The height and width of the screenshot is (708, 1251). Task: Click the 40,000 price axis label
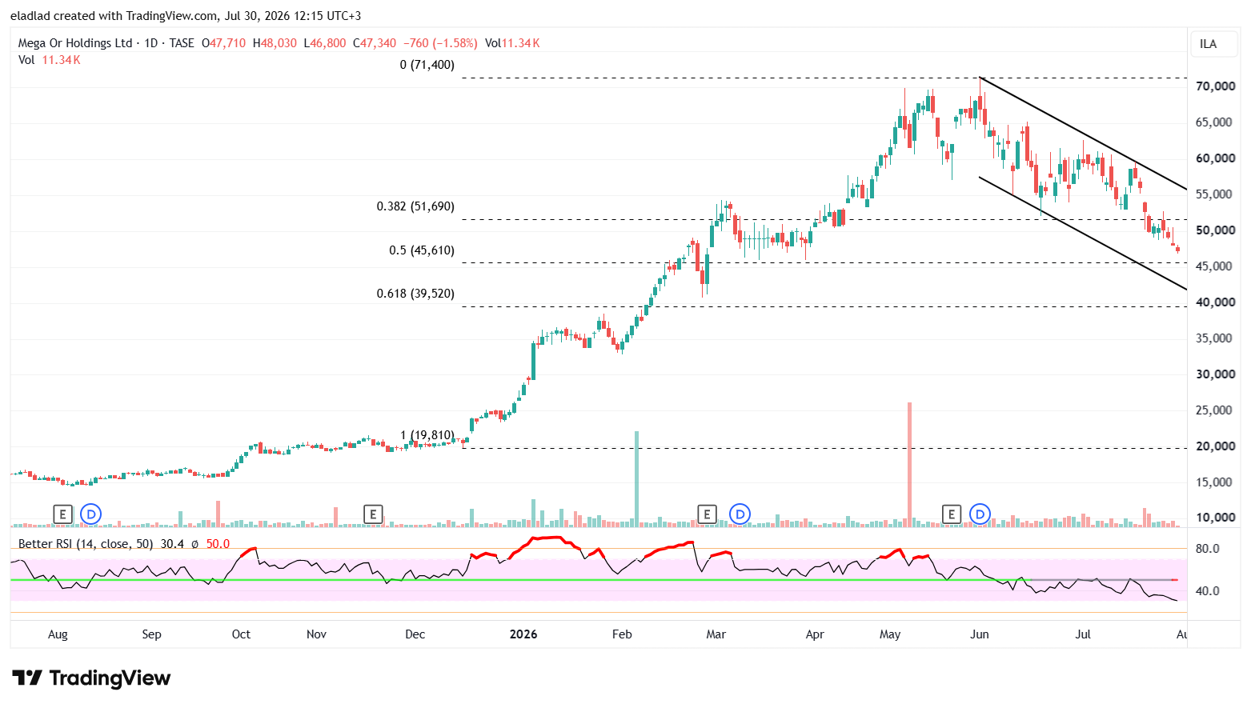click(1216, 302)
